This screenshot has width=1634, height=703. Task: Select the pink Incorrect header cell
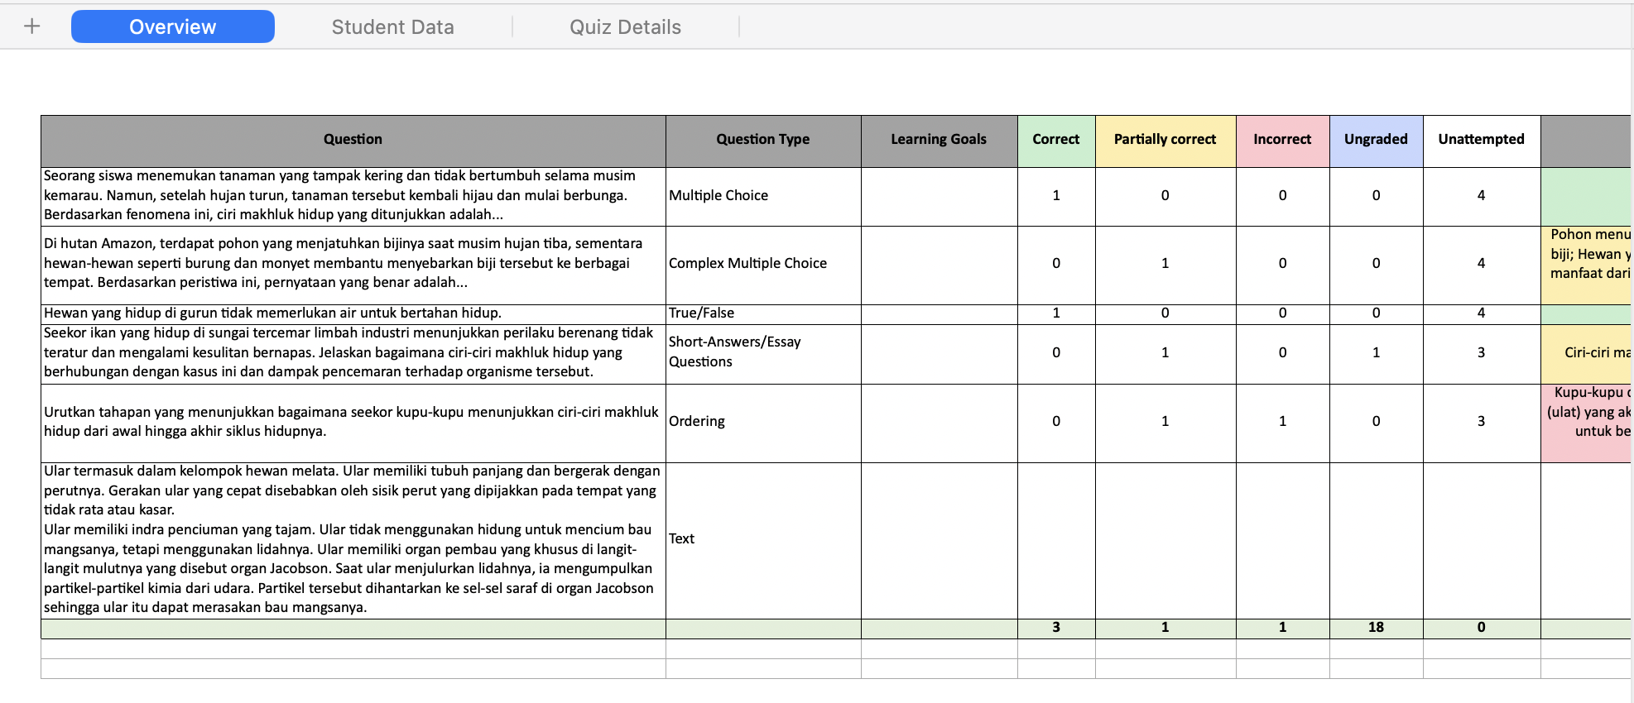1281,140
